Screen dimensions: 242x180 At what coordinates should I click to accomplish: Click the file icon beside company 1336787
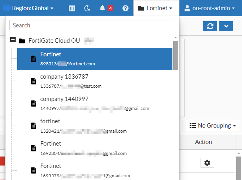[x=33, y=81]
